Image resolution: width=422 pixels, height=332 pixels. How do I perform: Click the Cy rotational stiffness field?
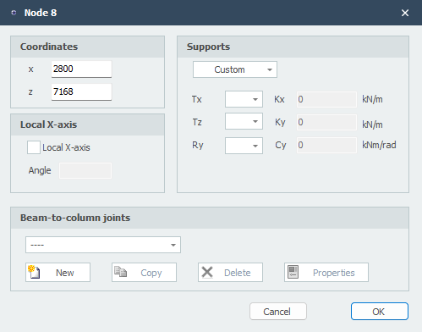(x=326, y=145)
